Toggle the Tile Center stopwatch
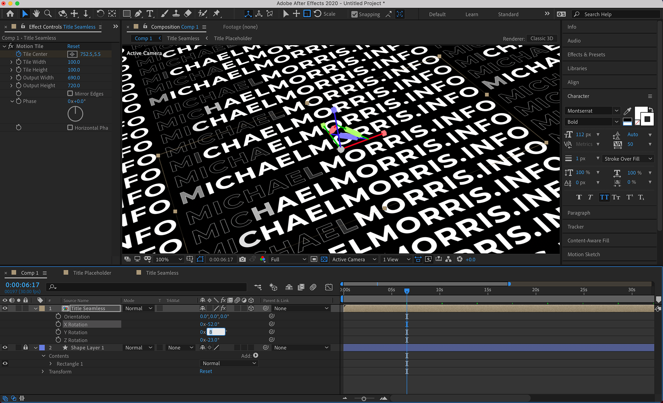Viewport: 663px width, 403px height. (x=19, y=54)
